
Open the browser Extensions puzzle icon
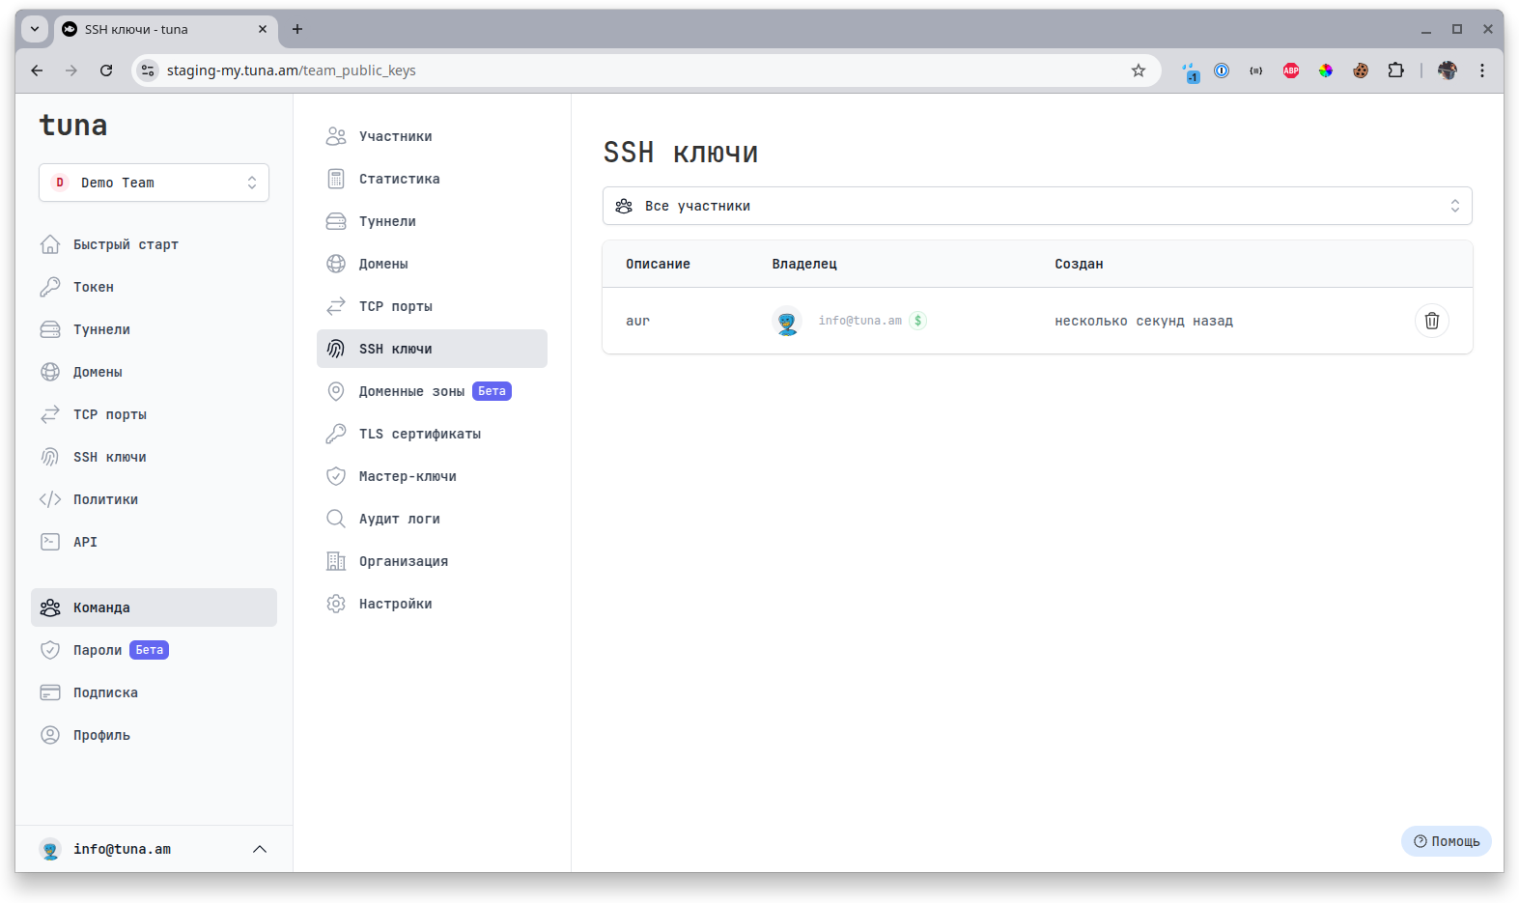pyautogui.click(x=1395, y=71)
